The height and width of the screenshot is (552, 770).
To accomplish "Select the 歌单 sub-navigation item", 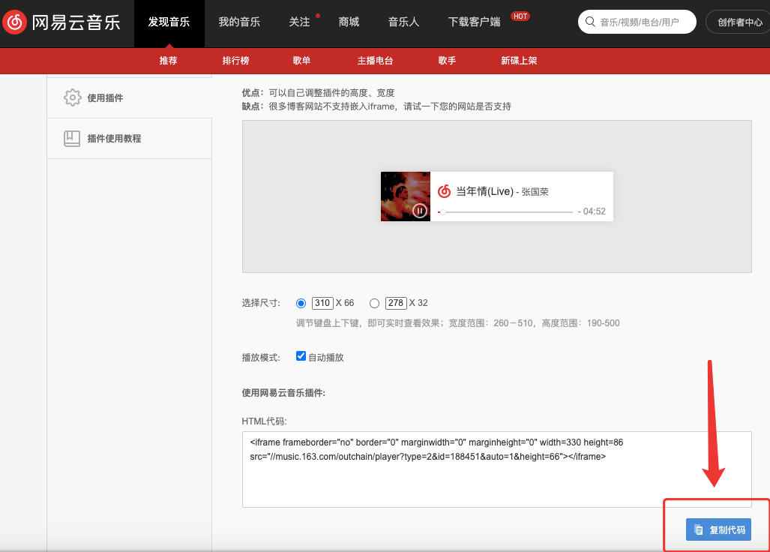I will coord(301,61).
